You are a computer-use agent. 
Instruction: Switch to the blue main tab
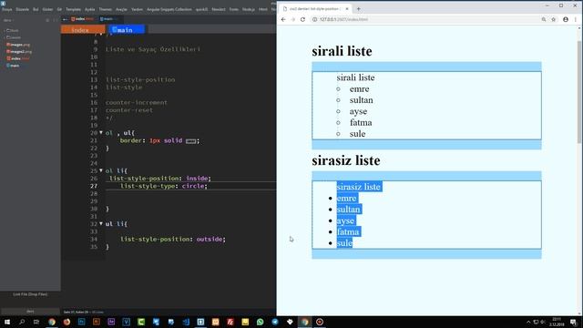[x=127, y=30]
